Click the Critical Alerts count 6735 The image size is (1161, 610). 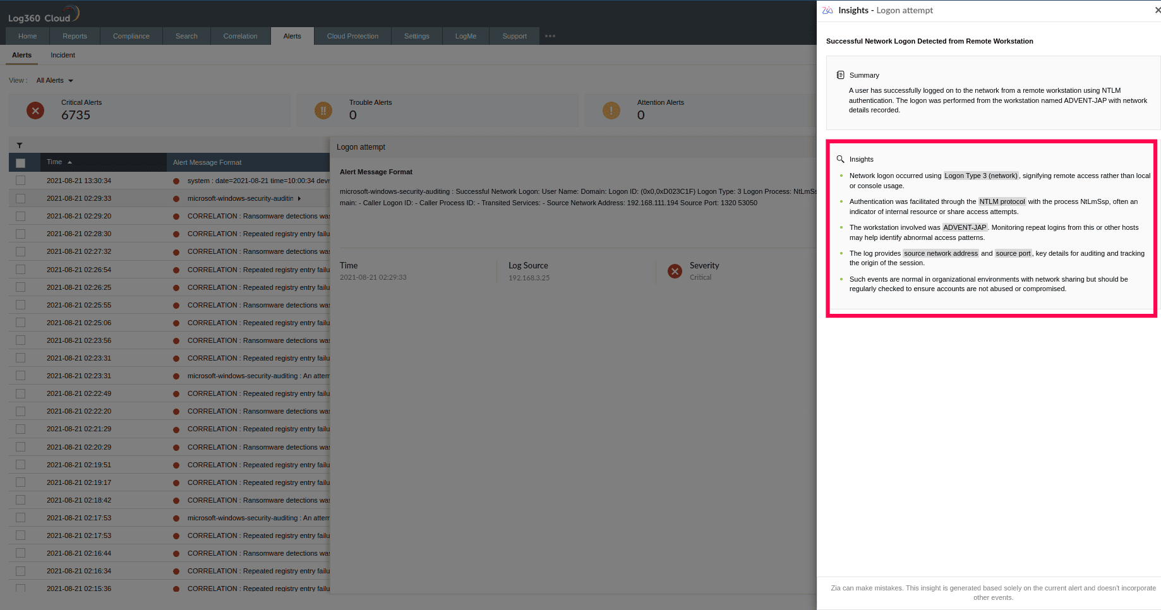click(x=76, y=115)
